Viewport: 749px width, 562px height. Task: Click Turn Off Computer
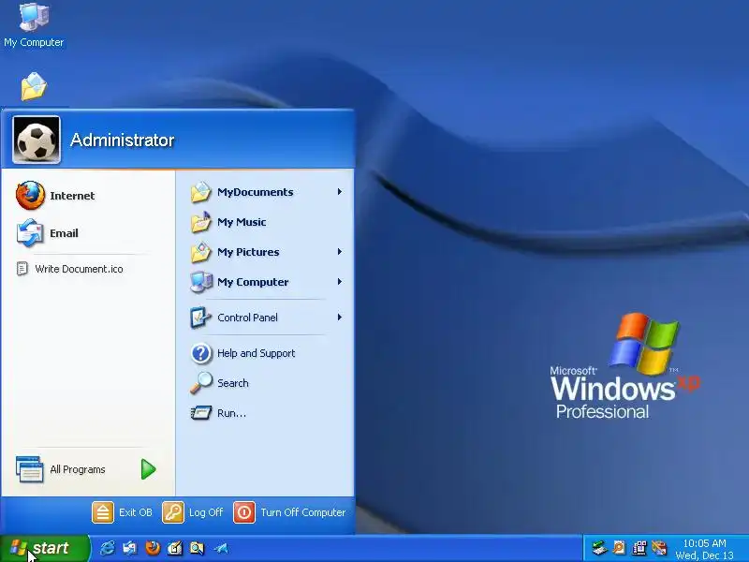coord(289,512)
